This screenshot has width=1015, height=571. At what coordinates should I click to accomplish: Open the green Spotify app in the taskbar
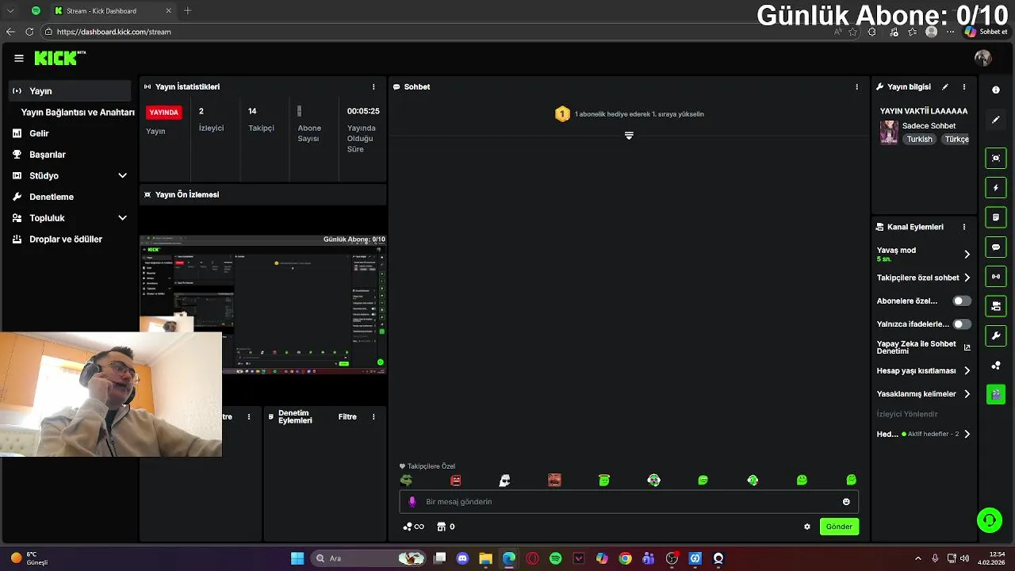[555, 558]
